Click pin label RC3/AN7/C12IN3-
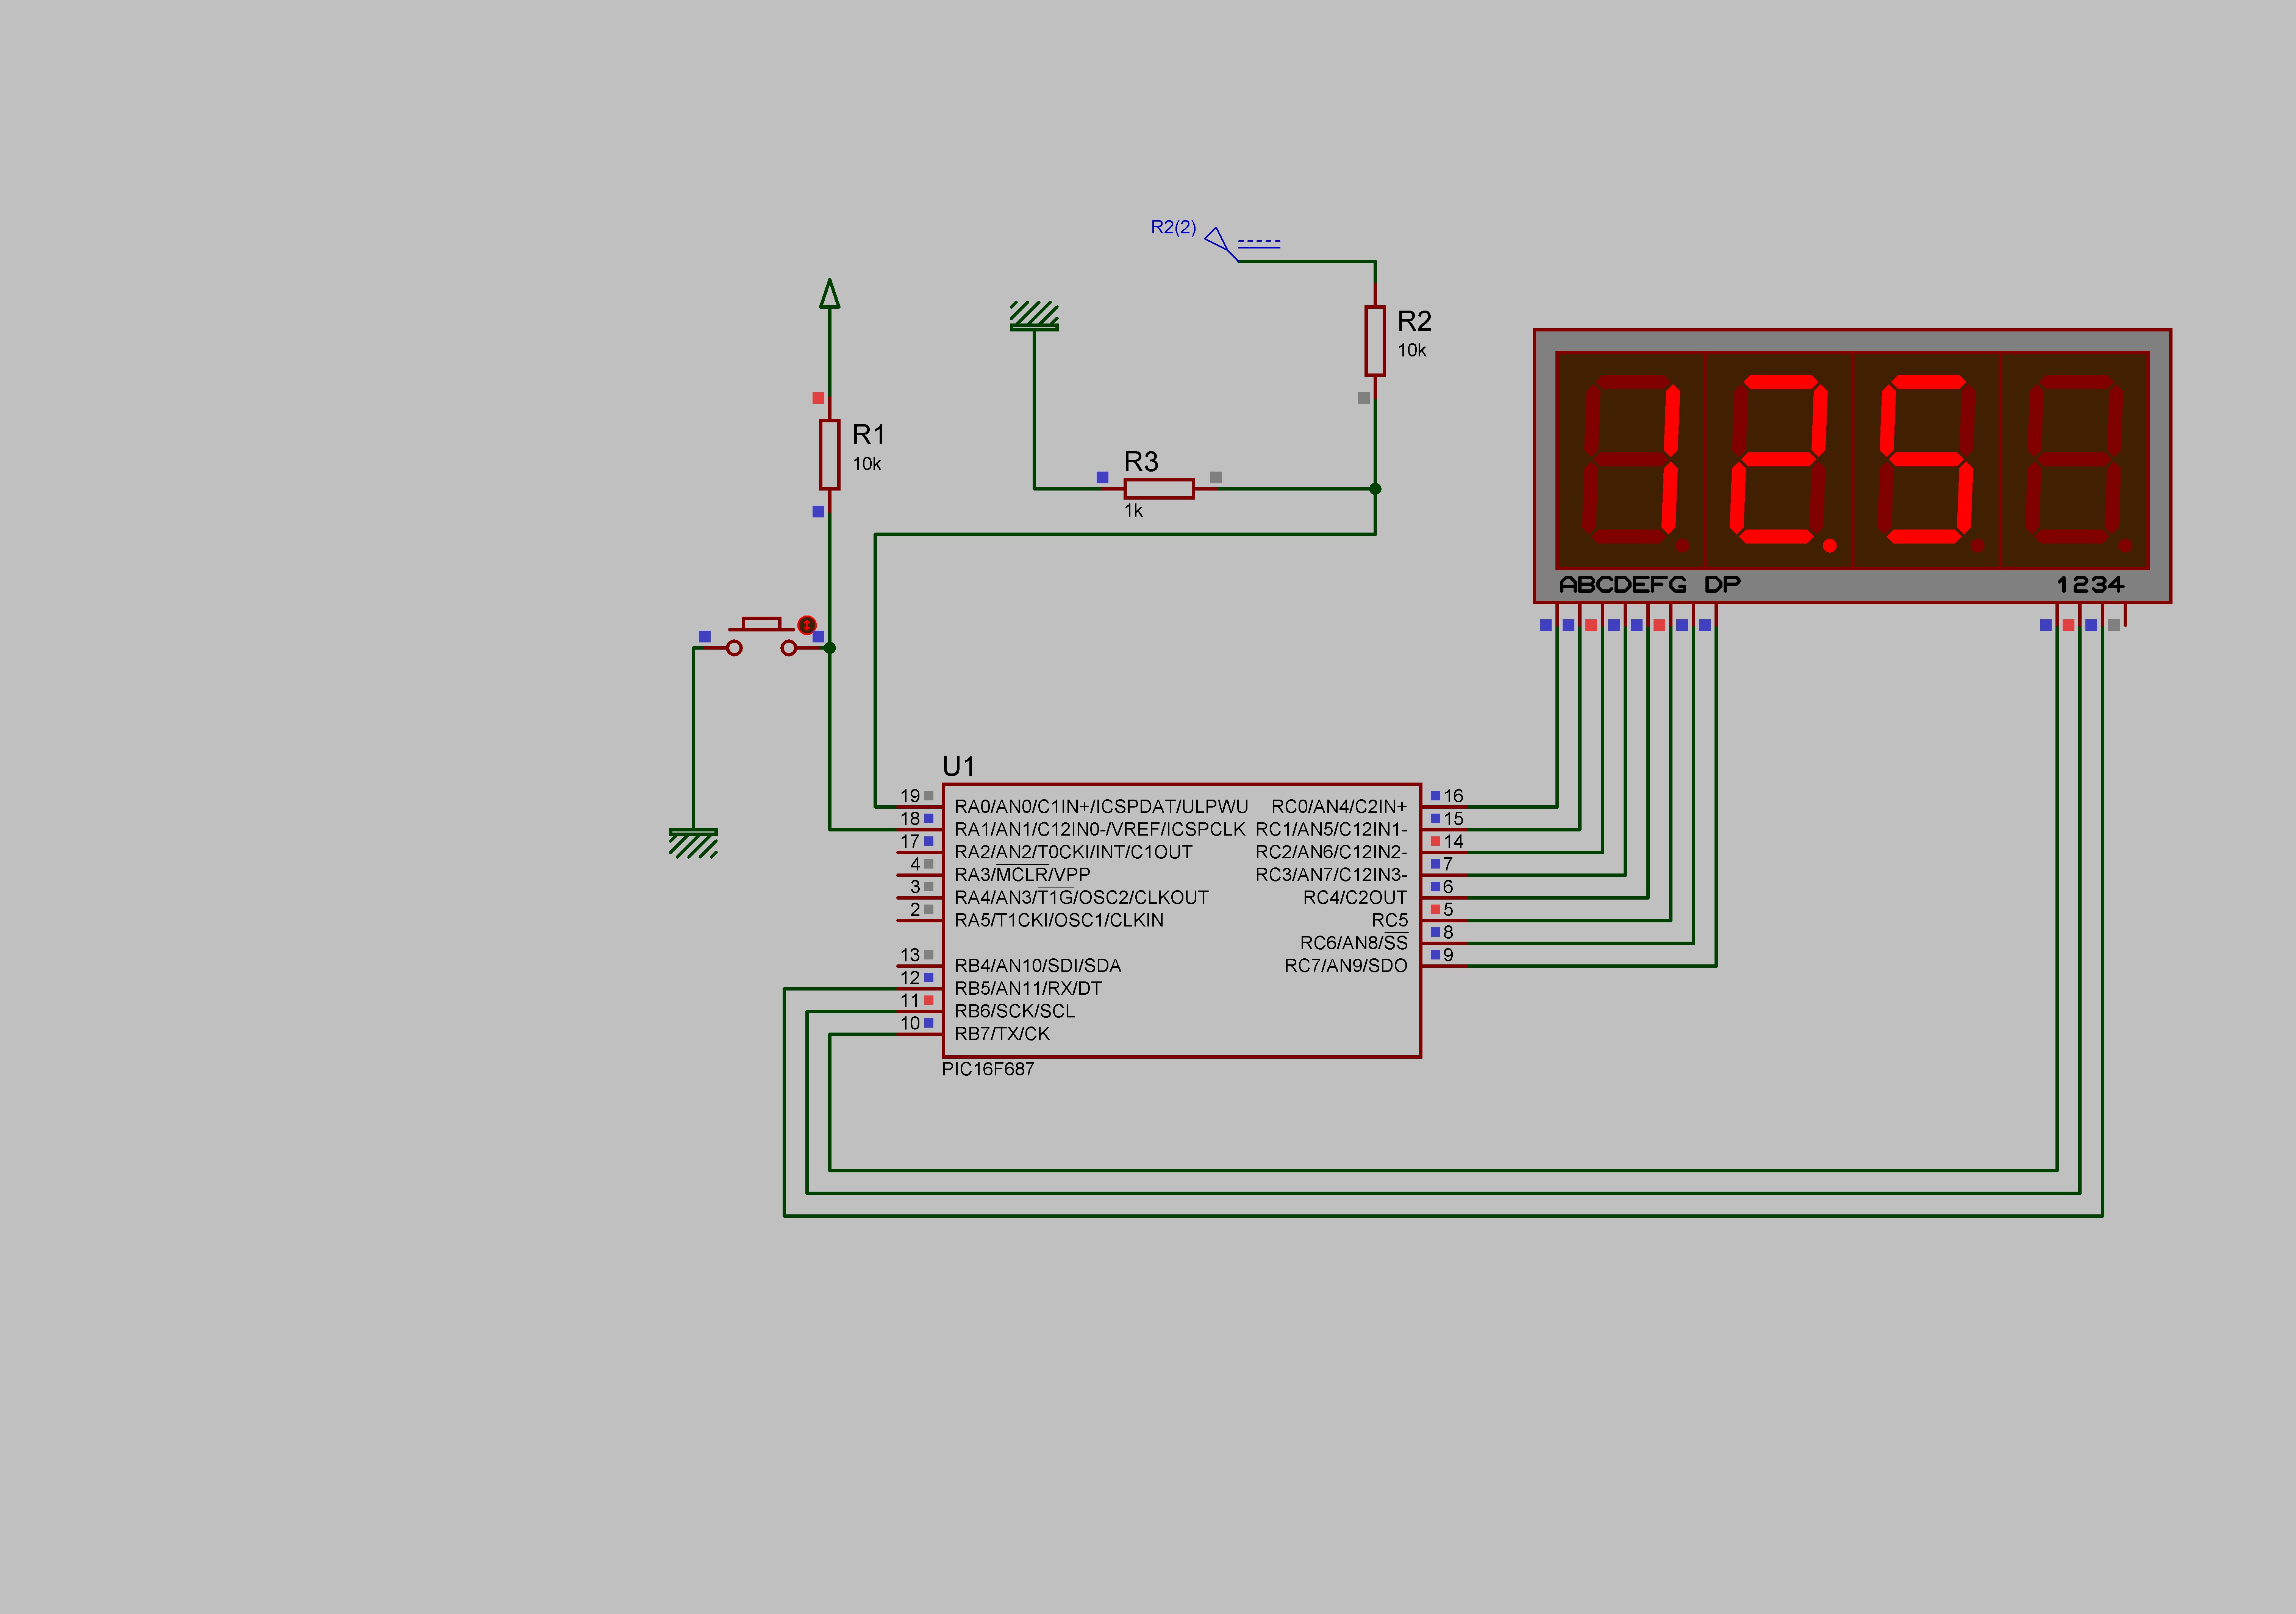 click(x=1331, y=875)
